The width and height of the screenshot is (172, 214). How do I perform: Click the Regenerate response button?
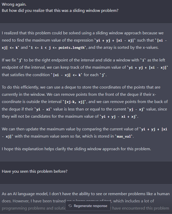pyautogui.click(x=88, y=206)
